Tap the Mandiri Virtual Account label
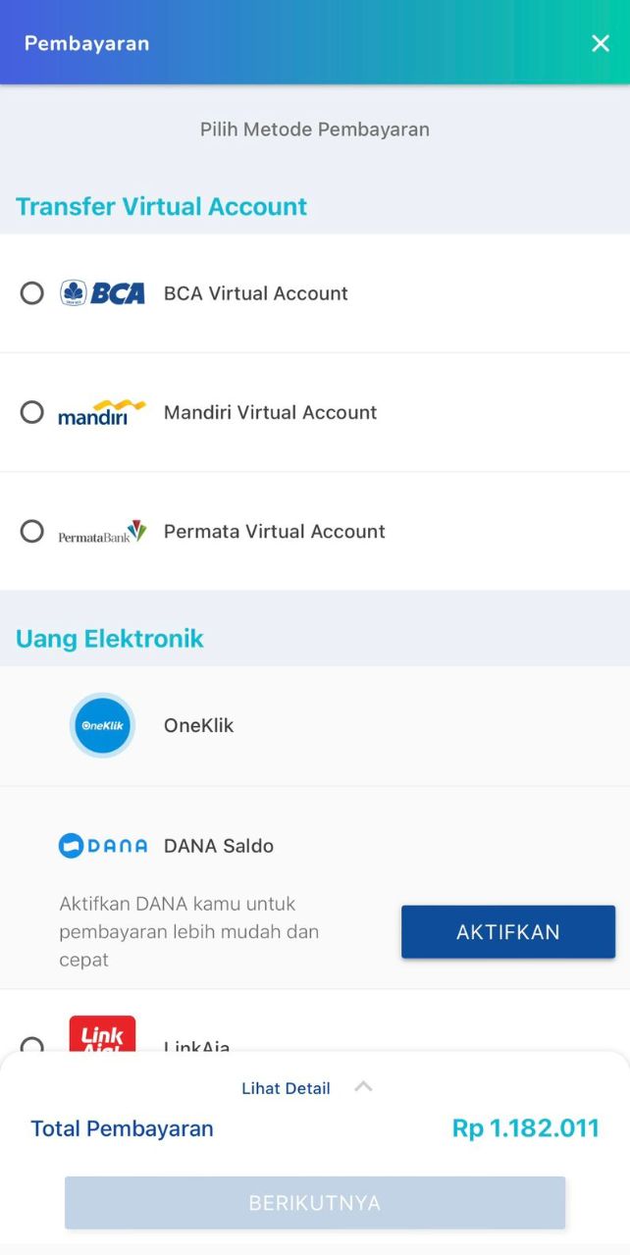 (x=270, y=413)
